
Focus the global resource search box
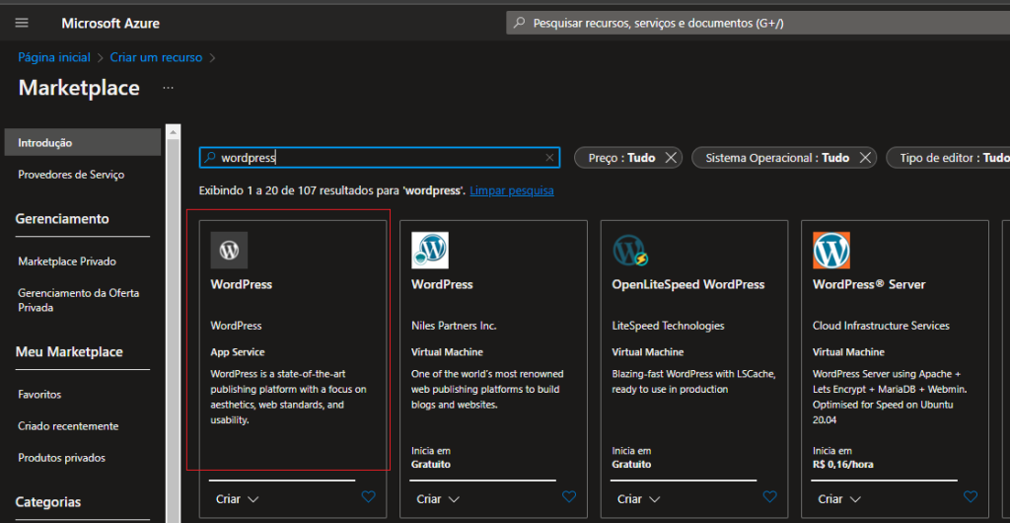click(758, 24)
